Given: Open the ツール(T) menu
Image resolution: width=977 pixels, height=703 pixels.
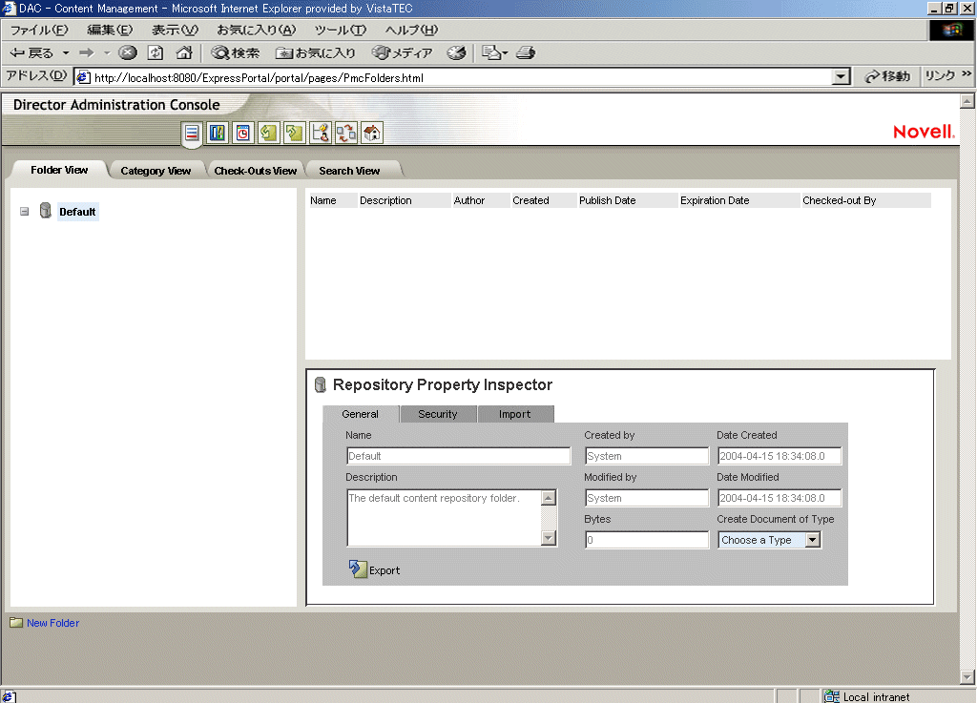Looking at the screenshot, I should (341, 30).
